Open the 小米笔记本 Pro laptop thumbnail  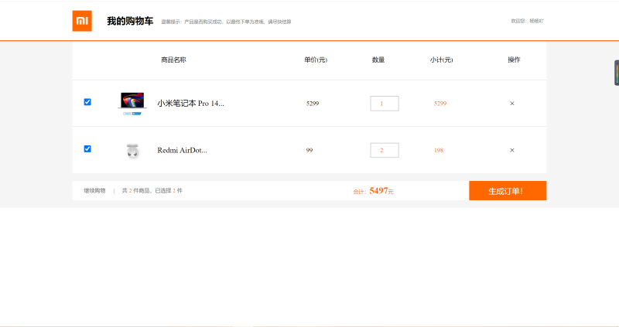(132, 104)
